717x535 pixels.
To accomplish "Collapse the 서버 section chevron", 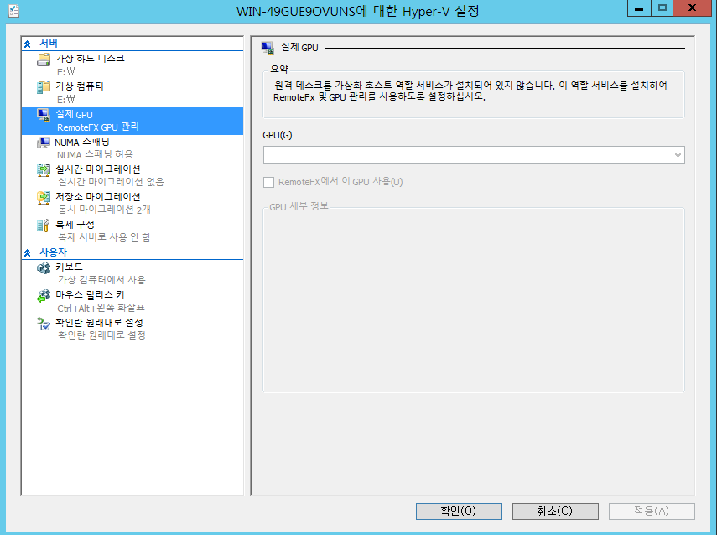I will point(28,44).
